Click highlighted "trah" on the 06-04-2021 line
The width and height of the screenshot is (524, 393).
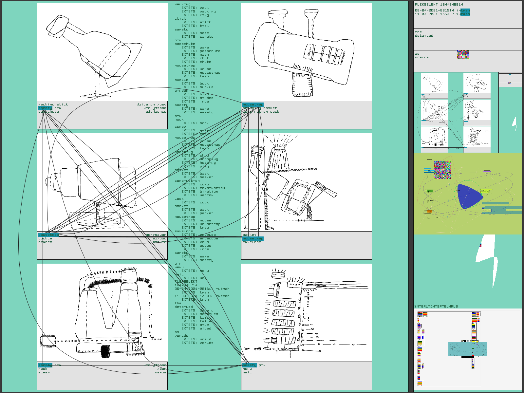[465, 10]
